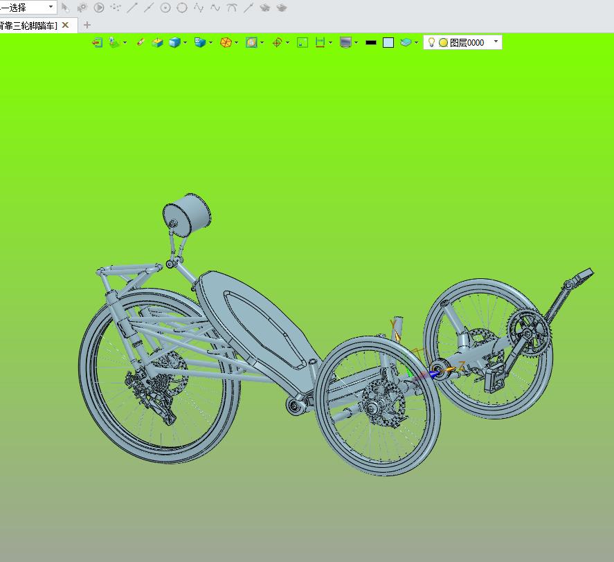Select the circle quadrant snap icon
Viewport: 614px width, 562px height.
coord(182,8)
